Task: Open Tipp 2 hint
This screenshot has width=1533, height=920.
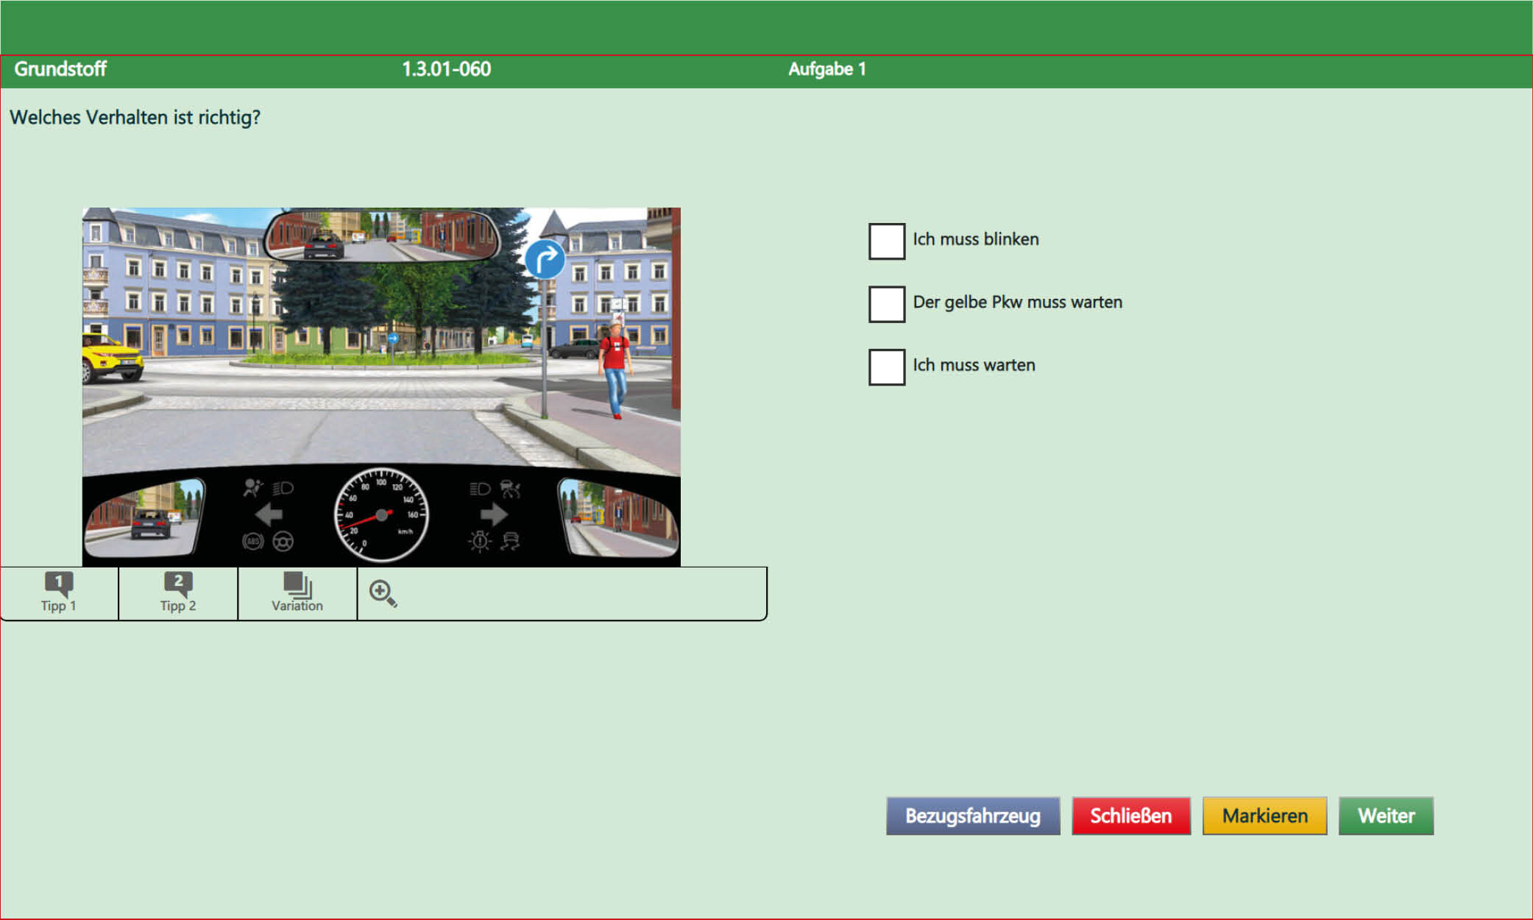Action: (178, 592)
